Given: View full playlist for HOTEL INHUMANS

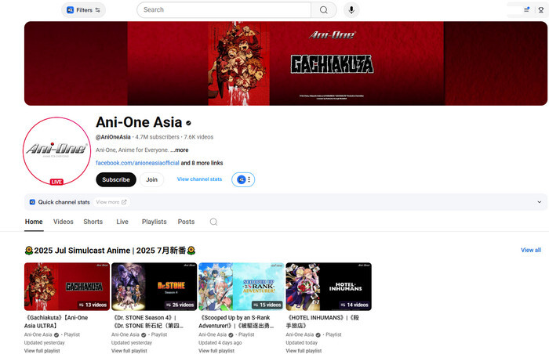Looking at the screenshot, I should [x=304, y=351].
